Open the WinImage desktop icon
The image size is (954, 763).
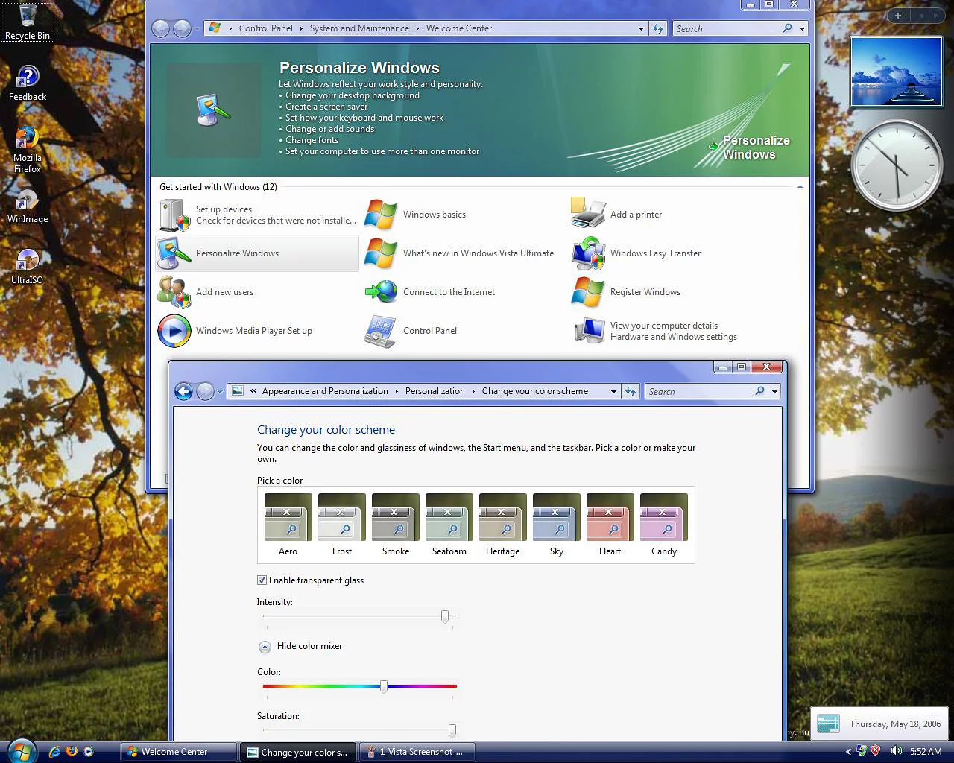tap(27, 201)
